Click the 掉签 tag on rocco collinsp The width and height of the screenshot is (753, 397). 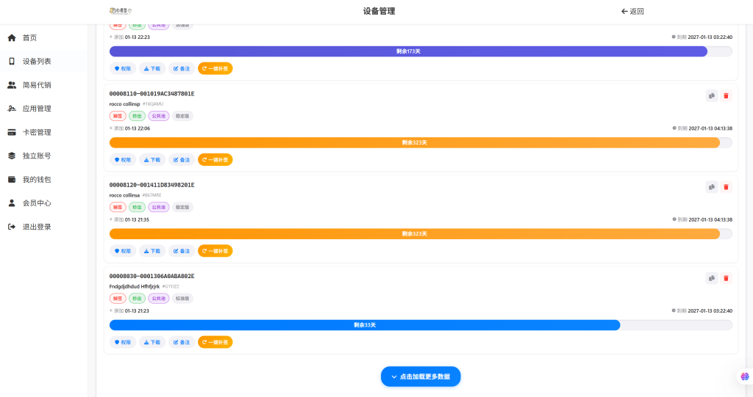click(x=118, y=116)
